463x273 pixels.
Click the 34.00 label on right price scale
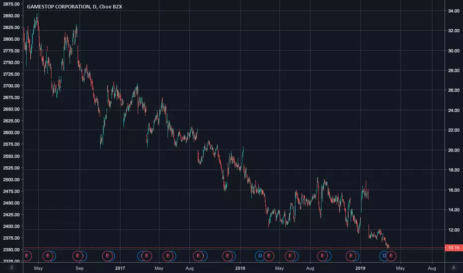pyautogui.click(x=454, y=11)
